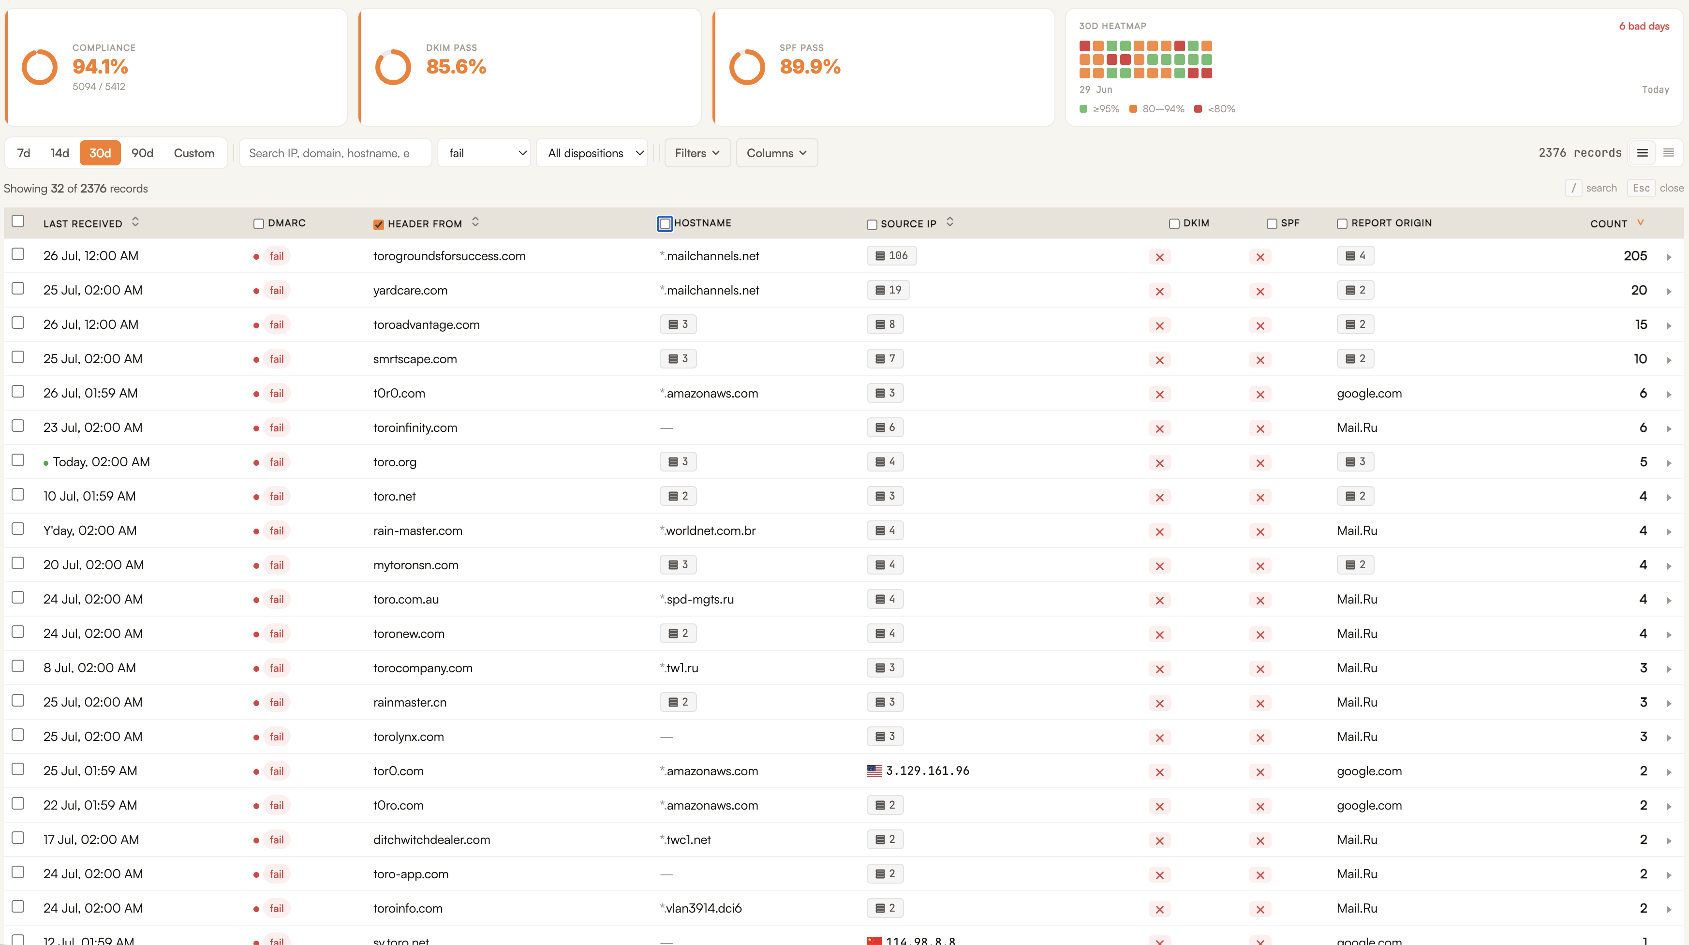1689x945 pixels.
Task: Switch to compact row density view
Action: 1669,153
